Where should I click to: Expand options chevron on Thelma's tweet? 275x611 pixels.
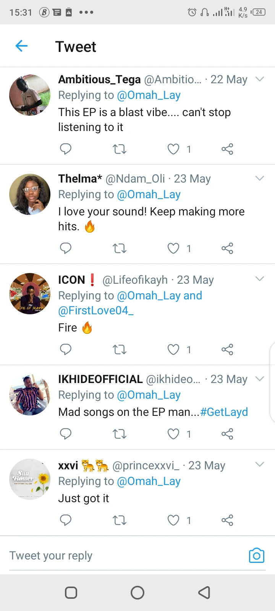(260, 178)
